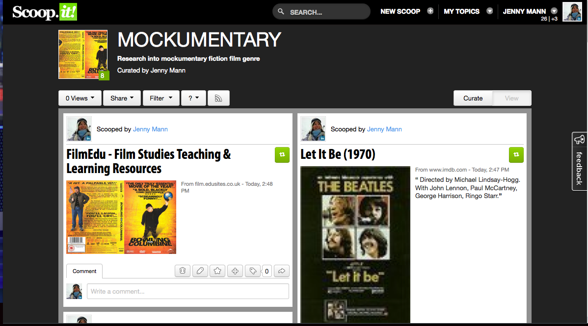Switch to View mode
Image resolution: width=588 pixels, height=326 pixels.
click(511, 98)
